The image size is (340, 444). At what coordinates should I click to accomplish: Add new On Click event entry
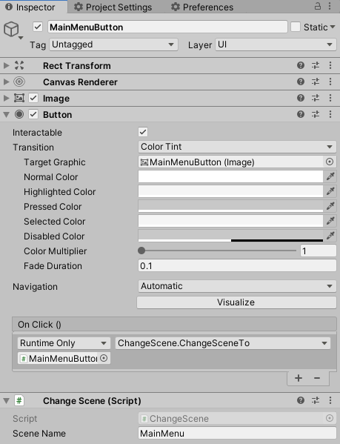pos(299,378)
